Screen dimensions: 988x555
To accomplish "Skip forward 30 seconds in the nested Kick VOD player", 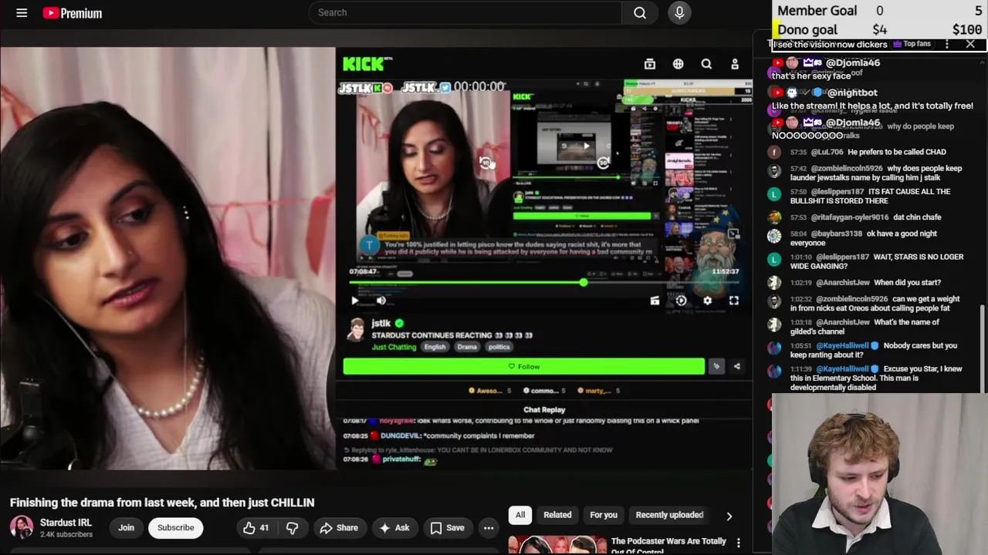I will [x=604, y=163].
